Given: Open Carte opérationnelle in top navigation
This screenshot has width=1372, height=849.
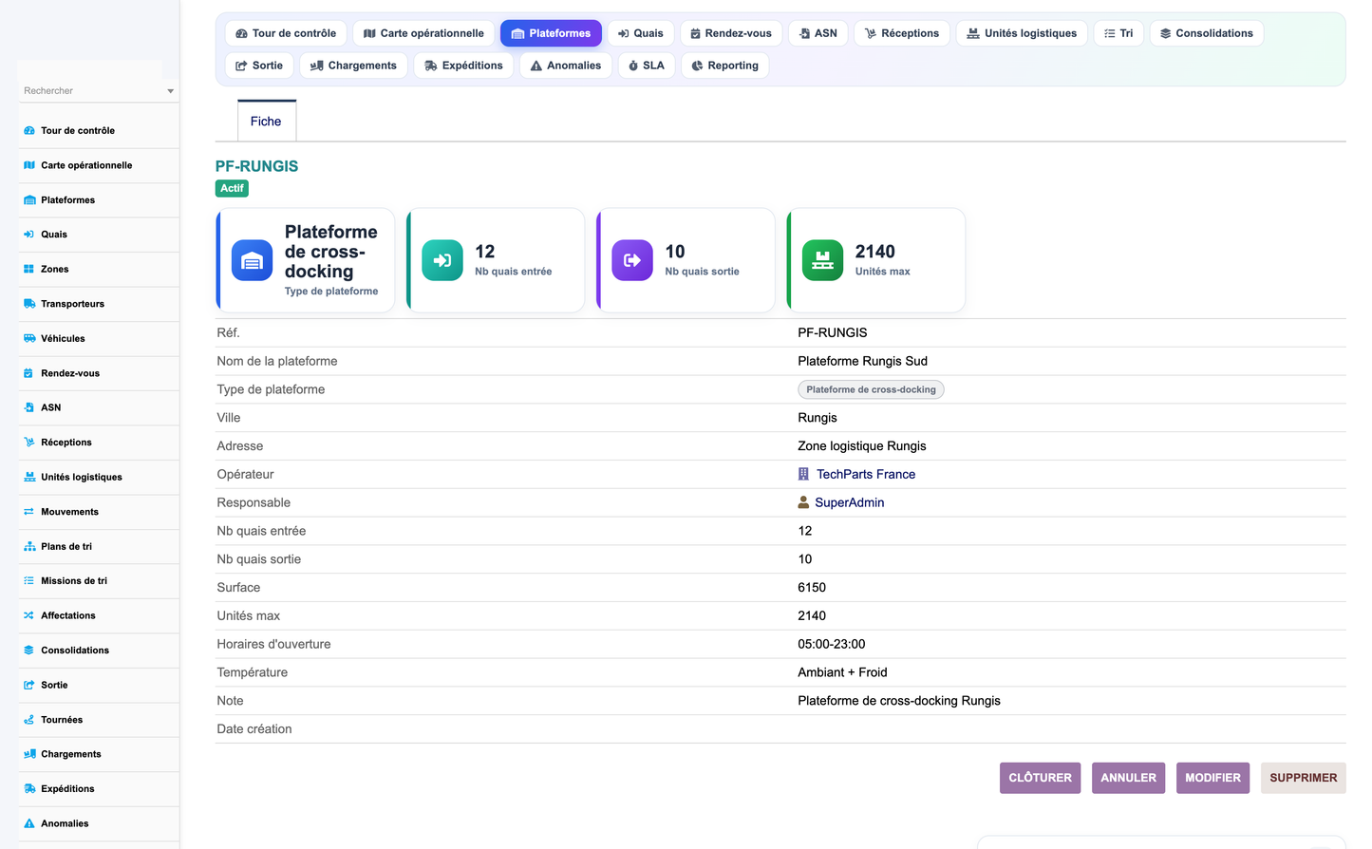Looking at the screenshot, I should click(423, 33).
